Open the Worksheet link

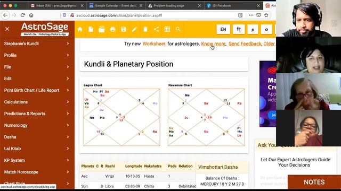click(154, 44)
